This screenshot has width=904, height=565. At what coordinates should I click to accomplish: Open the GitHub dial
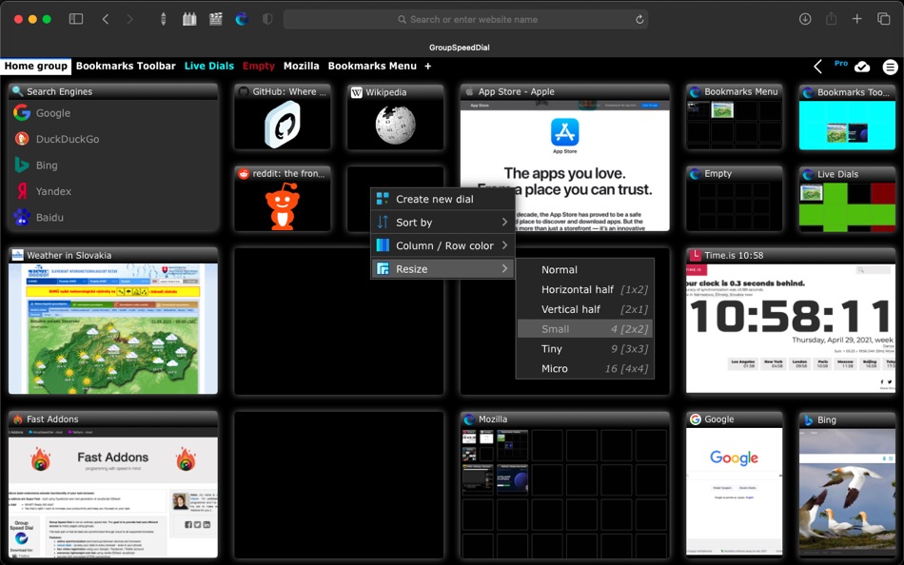[x=282, y=117]
